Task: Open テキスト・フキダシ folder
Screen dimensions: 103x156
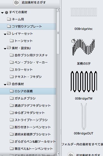Action: pyautogui.click(x=28, y=77)
